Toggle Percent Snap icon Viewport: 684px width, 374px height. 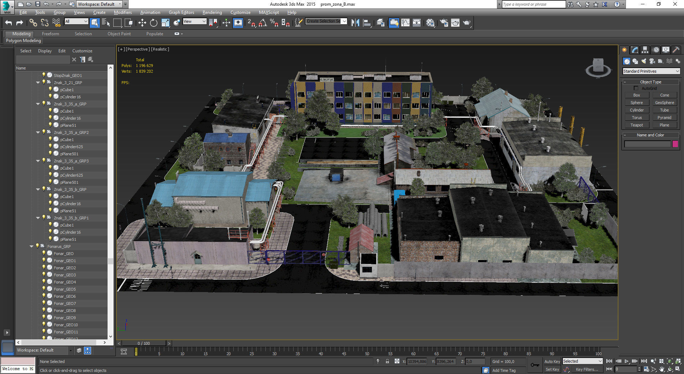pos(274,23)
